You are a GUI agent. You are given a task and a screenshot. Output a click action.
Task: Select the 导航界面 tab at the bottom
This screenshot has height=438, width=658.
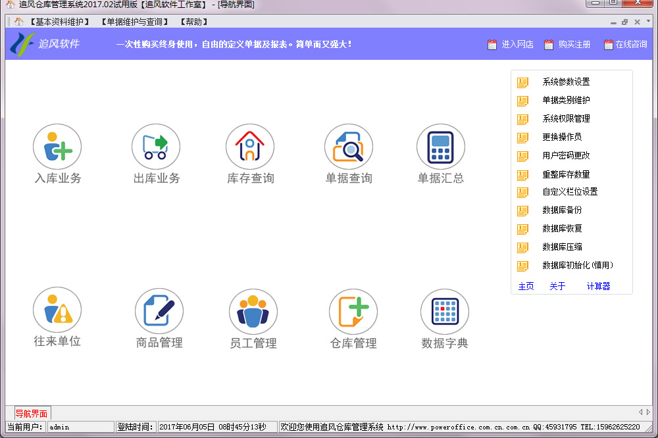(32, 413)
